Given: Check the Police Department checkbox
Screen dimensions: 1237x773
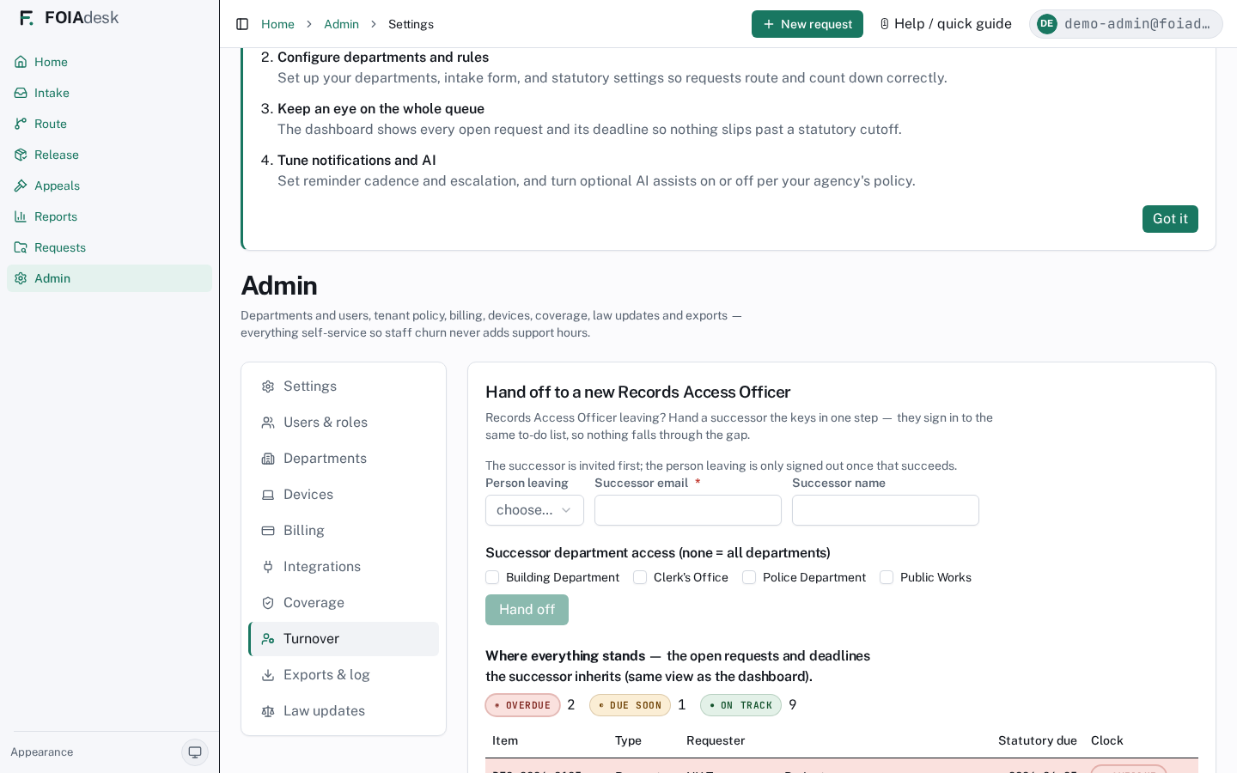Looking at the screenshot, I should point(749,577).
